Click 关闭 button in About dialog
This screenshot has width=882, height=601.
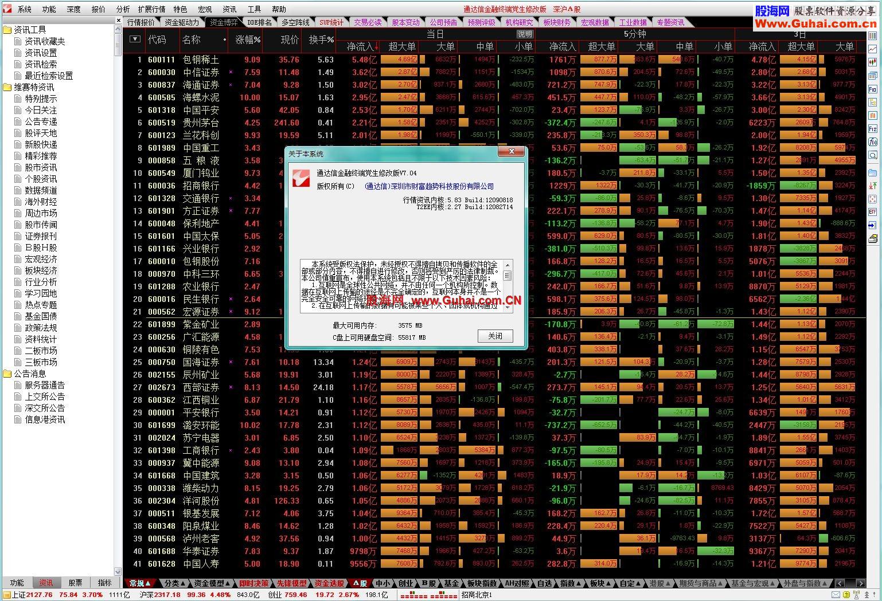click(495, 336)
